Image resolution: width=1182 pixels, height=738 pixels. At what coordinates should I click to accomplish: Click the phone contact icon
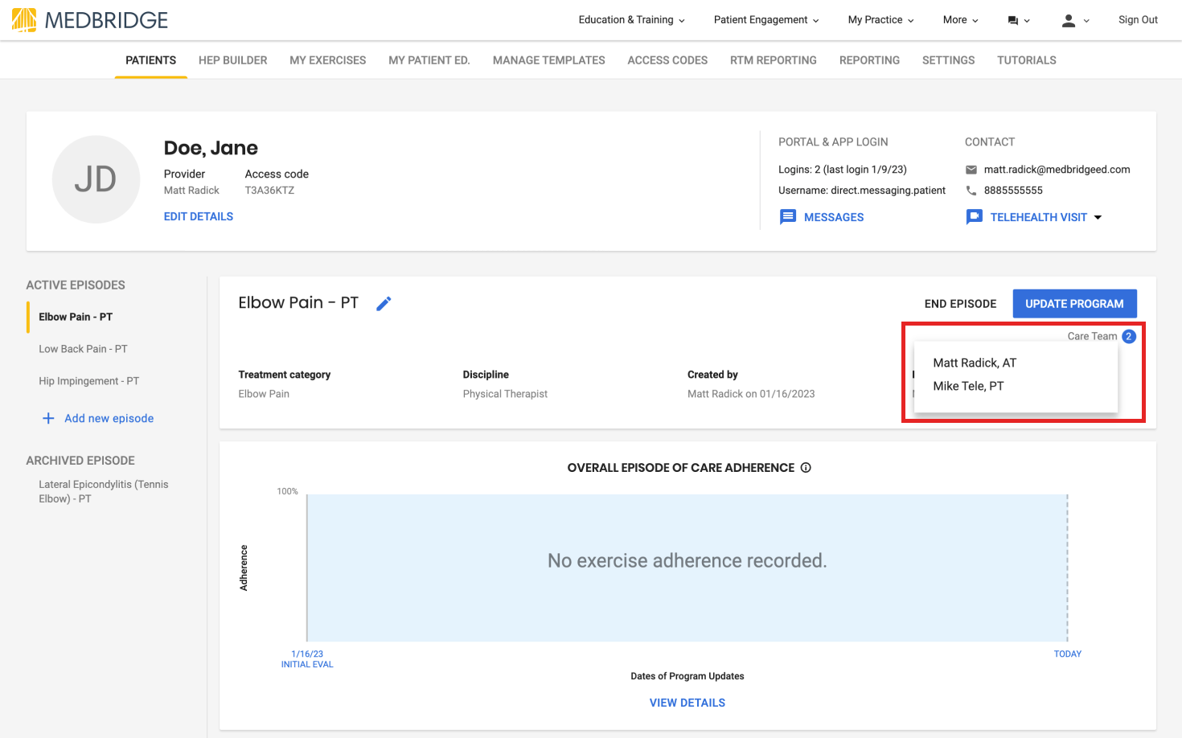[x=971, y=191]
